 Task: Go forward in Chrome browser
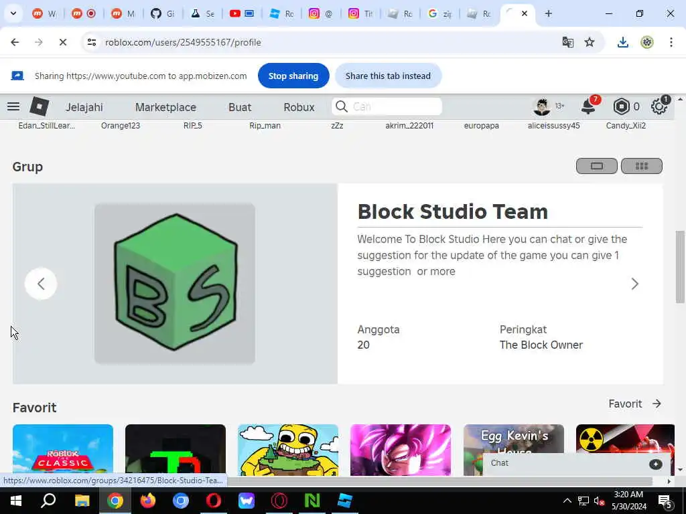coord(39,42)
